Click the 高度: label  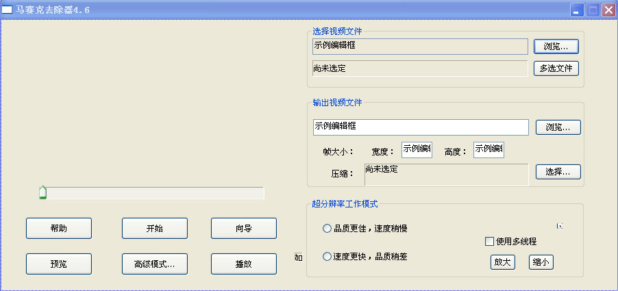click(456, 152)
